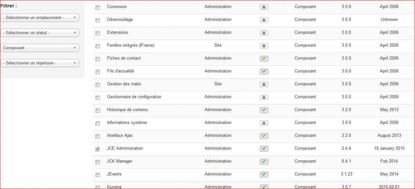
Task: Click the lock status icon for Extensions
Action: 264,33
